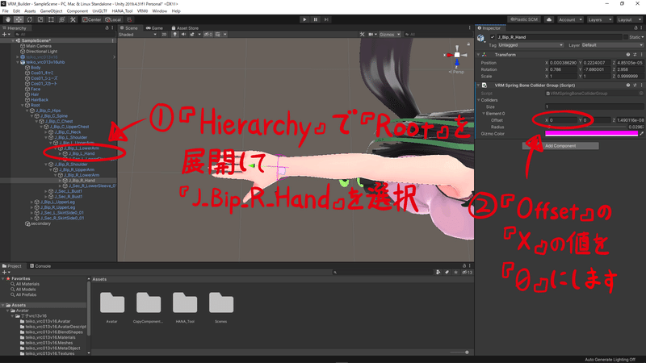Open the File menu

(x=6, y=11)
